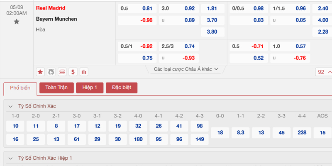This screenshot has height=166, width=332.
Task: Bet under 2.5/3 at -0.93
Action: (x=179, y=58)
